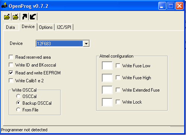
Task: Uncheck Read and write EEPROM
Action: pyautogui.click(x=11, y=73)
